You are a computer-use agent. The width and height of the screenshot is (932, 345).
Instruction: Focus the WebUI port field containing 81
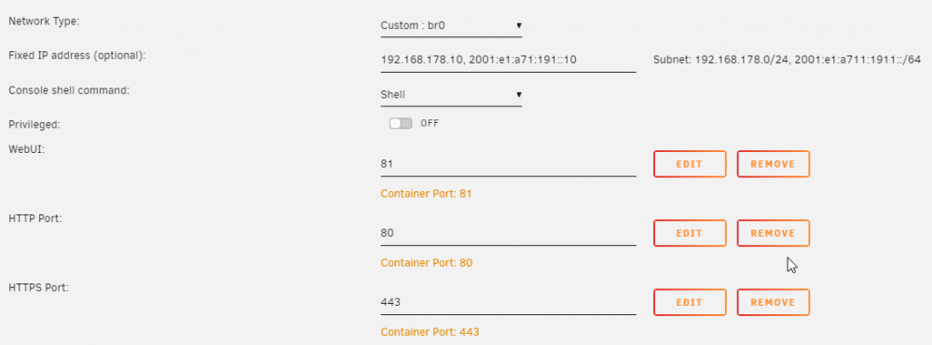[508, 163]
